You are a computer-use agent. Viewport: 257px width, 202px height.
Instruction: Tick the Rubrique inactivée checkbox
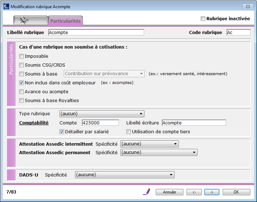pos(203,19)
